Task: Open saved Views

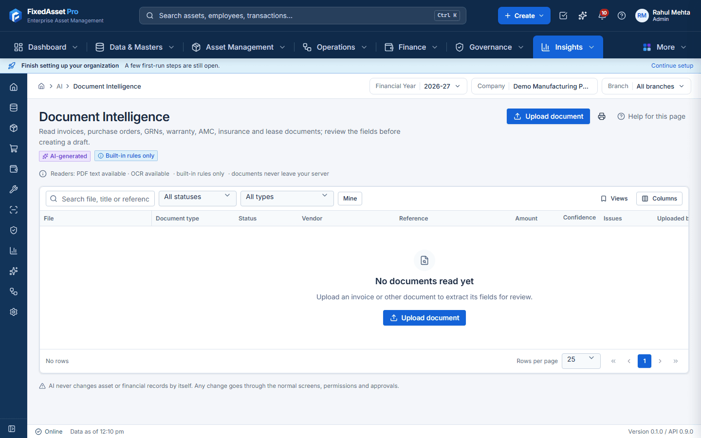Action: [614, 199]
